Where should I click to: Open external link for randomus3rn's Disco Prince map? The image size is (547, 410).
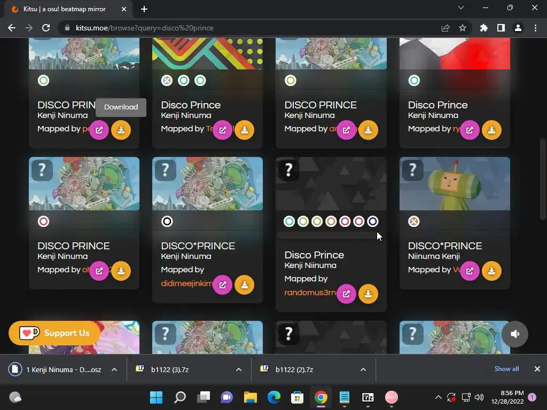coord(346,294)
